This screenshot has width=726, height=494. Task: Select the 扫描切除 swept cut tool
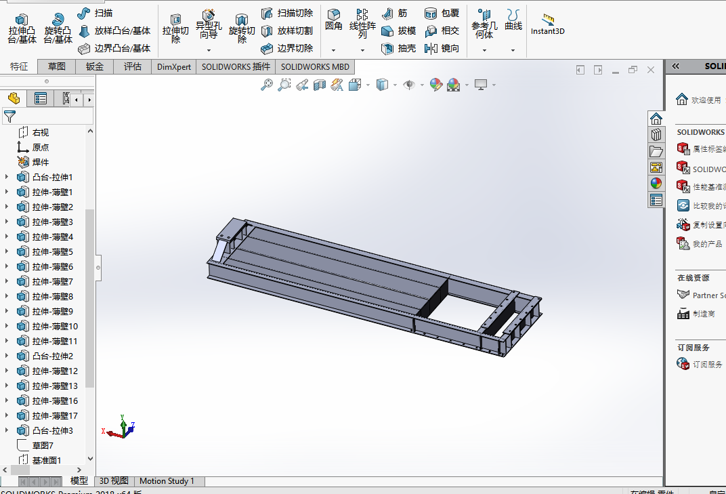tap(287, 13)
